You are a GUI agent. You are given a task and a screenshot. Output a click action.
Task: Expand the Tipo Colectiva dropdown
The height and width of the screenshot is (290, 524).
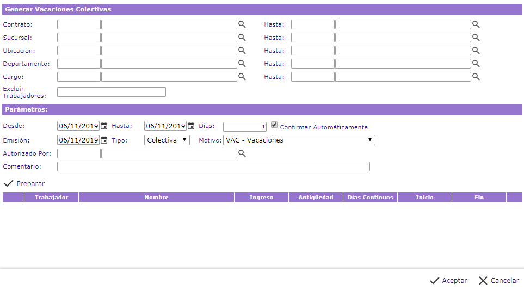[167, 140]
